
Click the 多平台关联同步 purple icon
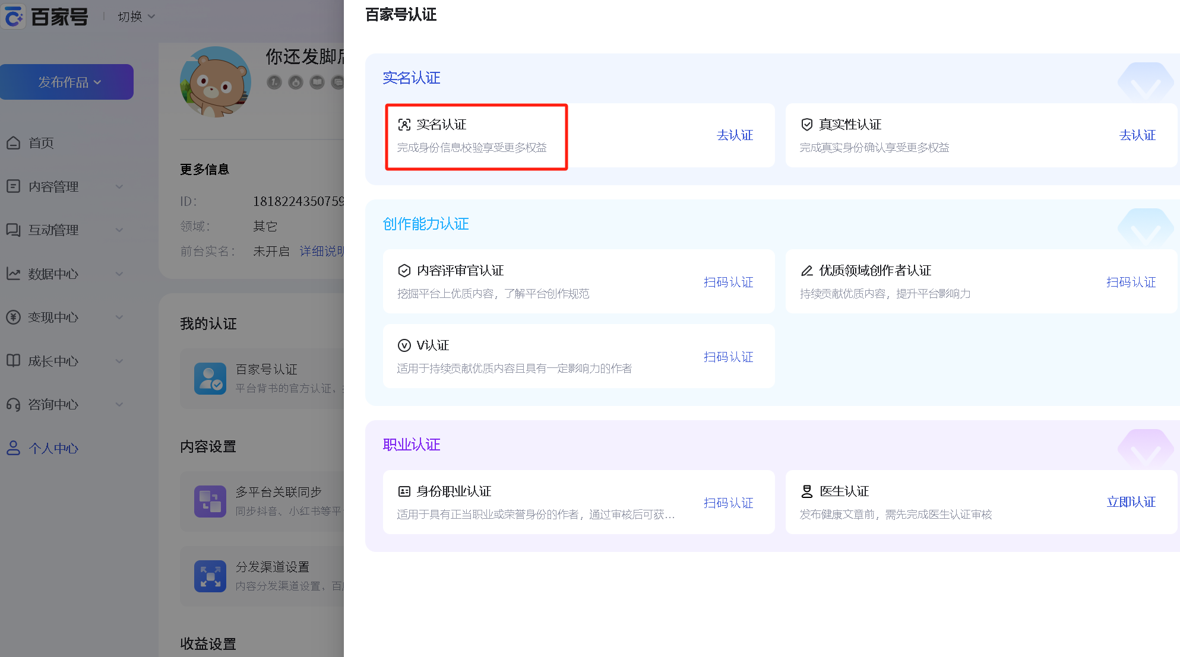pos(210,501)
